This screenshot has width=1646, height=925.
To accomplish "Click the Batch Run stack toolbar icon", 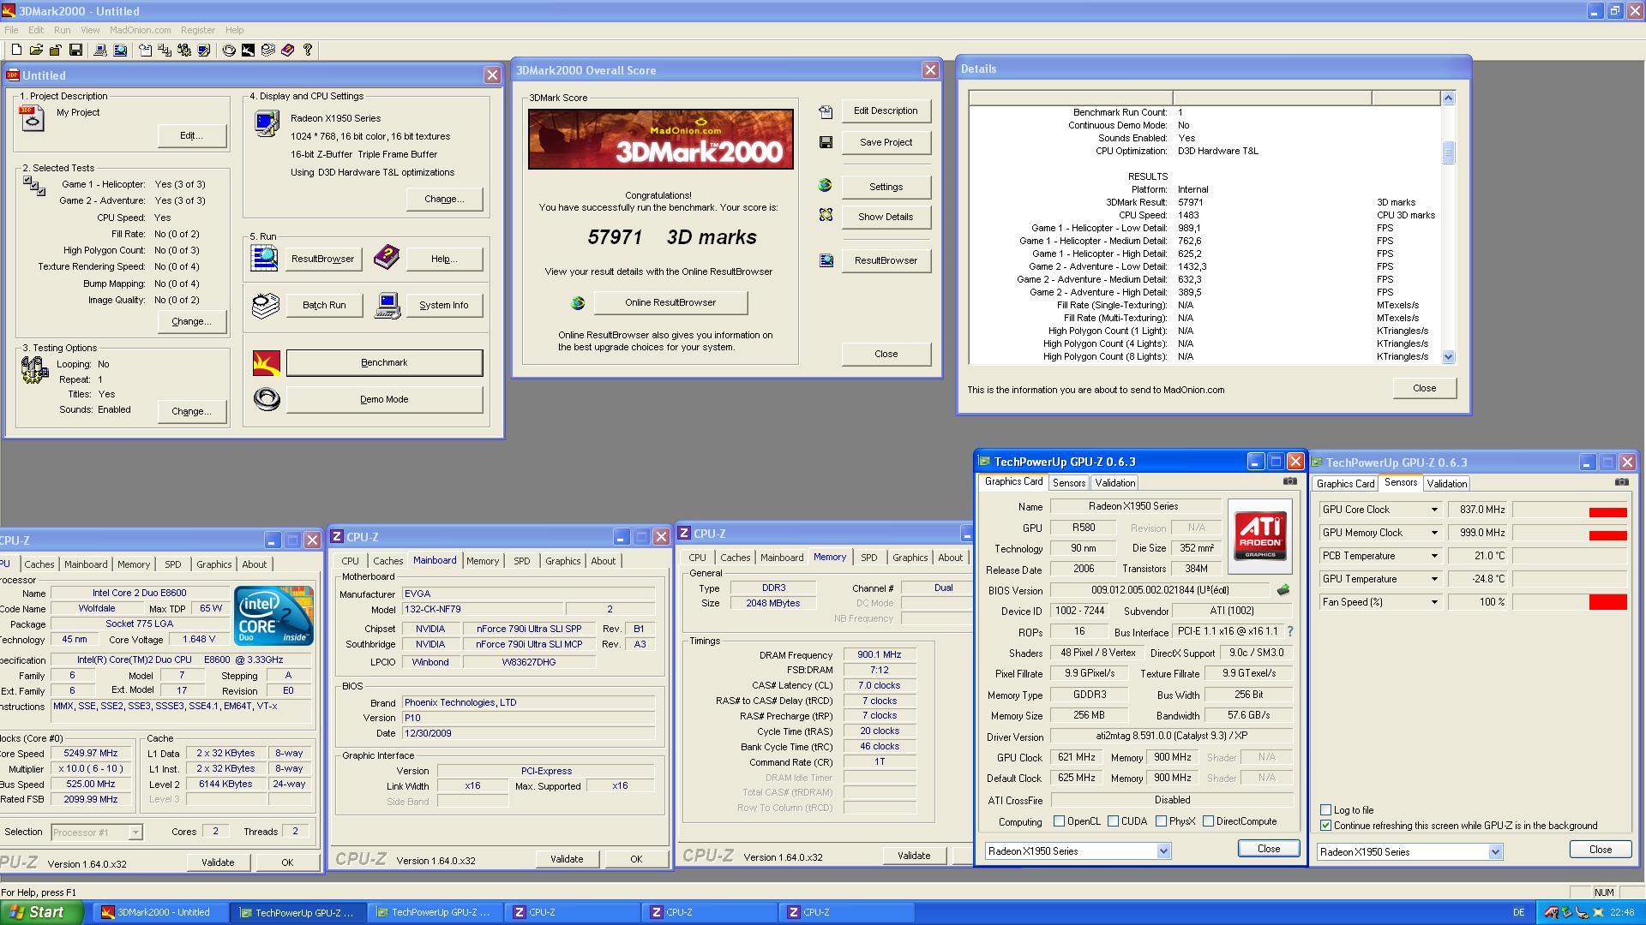I will tap(268, 51).
